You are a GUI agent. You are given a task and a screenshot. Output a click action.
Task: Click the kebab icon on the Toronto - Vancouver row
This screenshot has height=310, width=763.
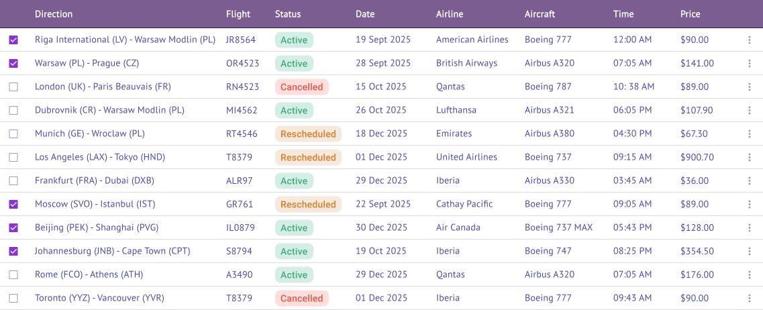click(x=750, y=299)
